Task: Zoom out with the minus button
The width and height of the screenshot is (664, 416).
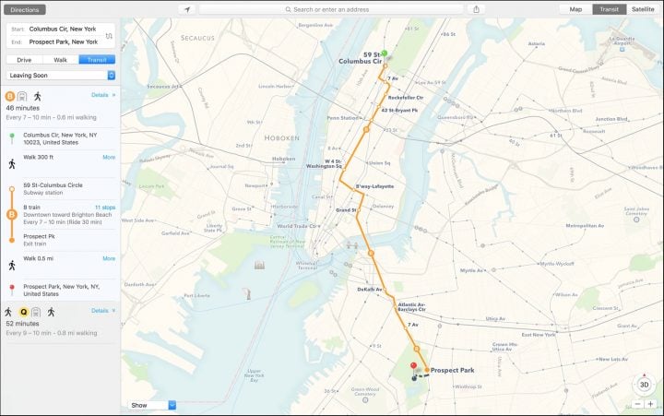Action: 638,404
